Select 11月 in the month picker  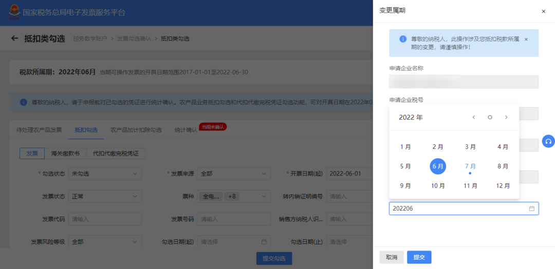(470, 185)
